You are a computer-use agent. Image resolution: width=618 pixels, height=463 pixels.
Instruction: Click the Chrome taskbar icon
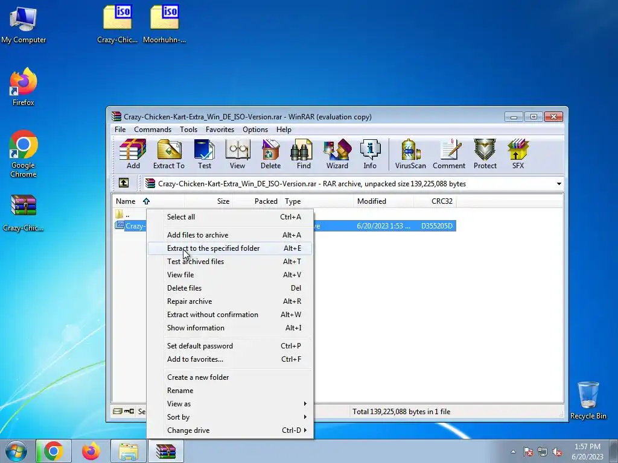tap(54, 451)
